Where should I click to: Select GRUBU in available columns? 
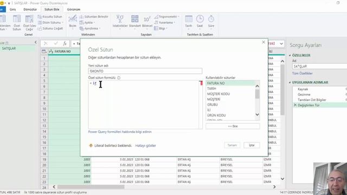click(230, 105)
